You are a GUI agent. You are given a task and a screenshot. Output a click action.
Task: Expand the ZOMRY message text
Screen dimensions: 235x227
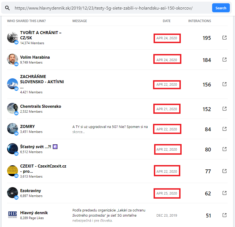coord(79,132)
